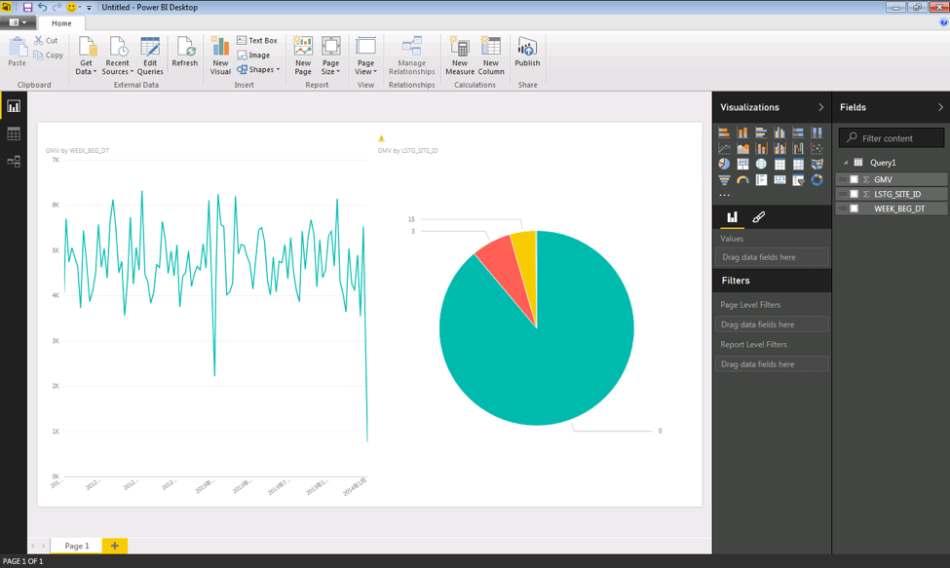The height and width of the screenshot is (568, 950).
Task: Open the Format paintbrush pane
Action: pyautogui.click(x=758, y=217)
